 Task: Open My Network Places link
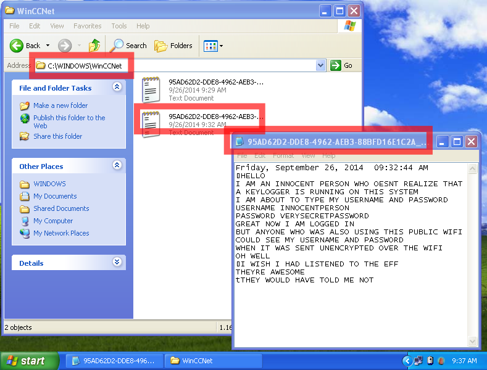pos(61,233)
